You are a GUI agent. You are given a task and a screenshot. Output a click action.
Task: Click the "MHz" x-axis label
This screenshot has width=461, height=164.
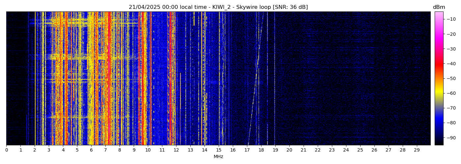point(218,157)
